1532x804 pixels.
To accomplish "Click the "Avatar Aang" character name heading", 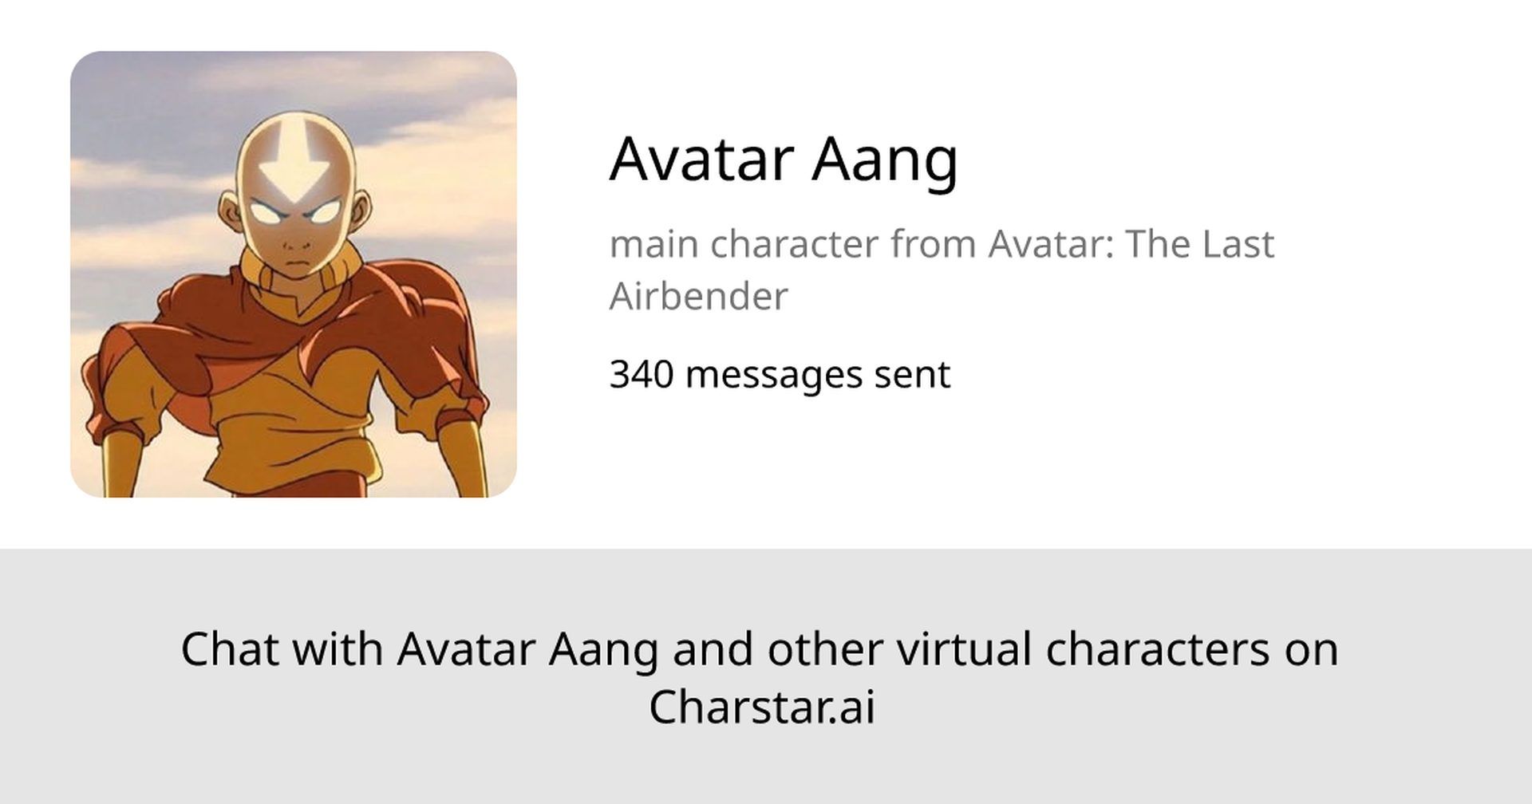I will pos(784,160).
